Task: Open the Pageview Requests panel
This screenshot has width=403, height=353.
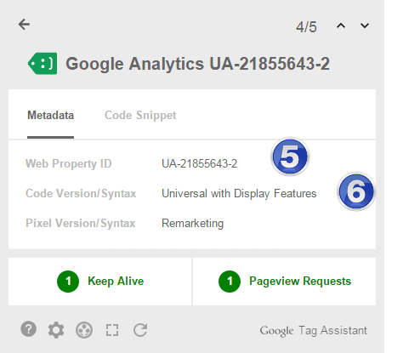Action: point(284,282)
